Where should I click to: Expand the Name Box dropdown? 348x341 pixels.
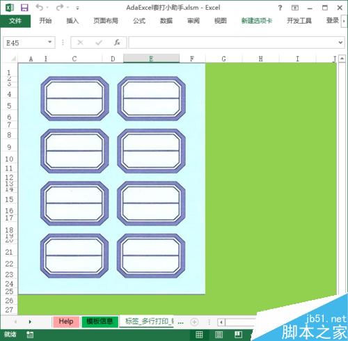(x=50, y=42)
